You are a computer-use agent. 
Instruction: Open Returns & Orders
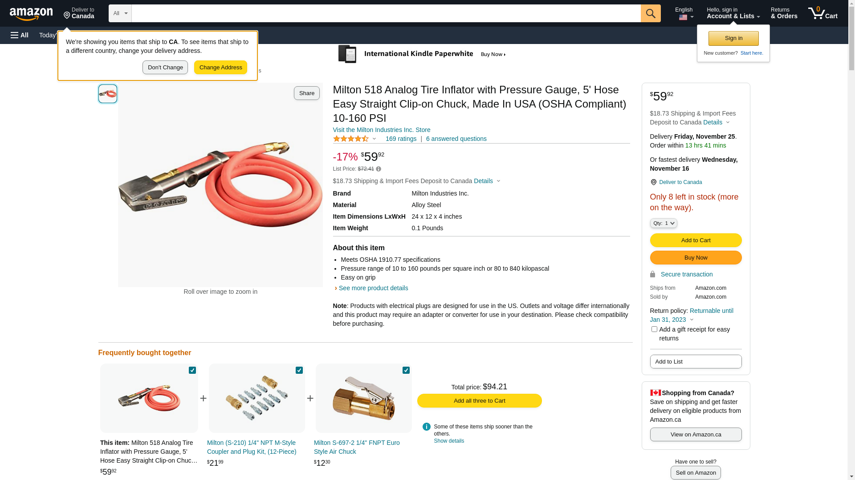coord(784,13)
